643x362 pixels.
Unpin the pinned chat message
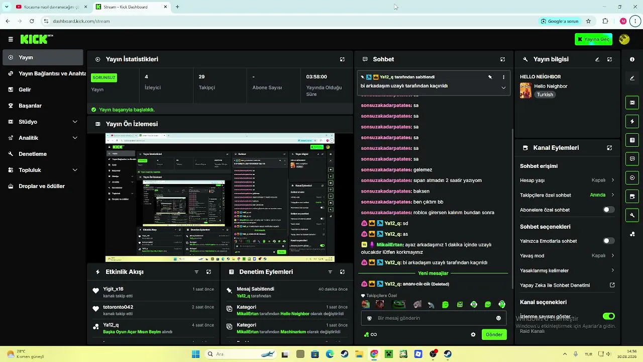point(490,77)
